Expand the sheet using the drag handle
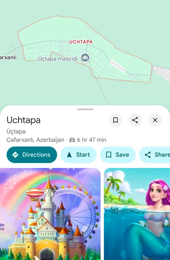Image resolution: width=170 pixels, height=260 pixels. [x=85, y=109]
